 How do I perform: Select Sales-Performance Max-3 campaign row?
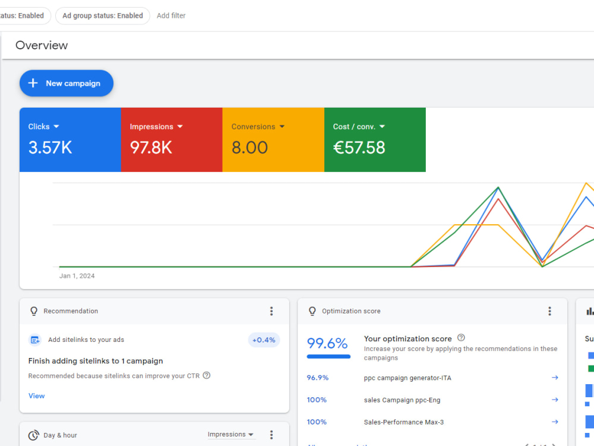pyautogui.click(x=432, y=422)
